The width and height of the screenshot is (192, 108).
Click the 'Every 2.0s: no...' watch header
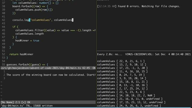[x=109, y=54]
